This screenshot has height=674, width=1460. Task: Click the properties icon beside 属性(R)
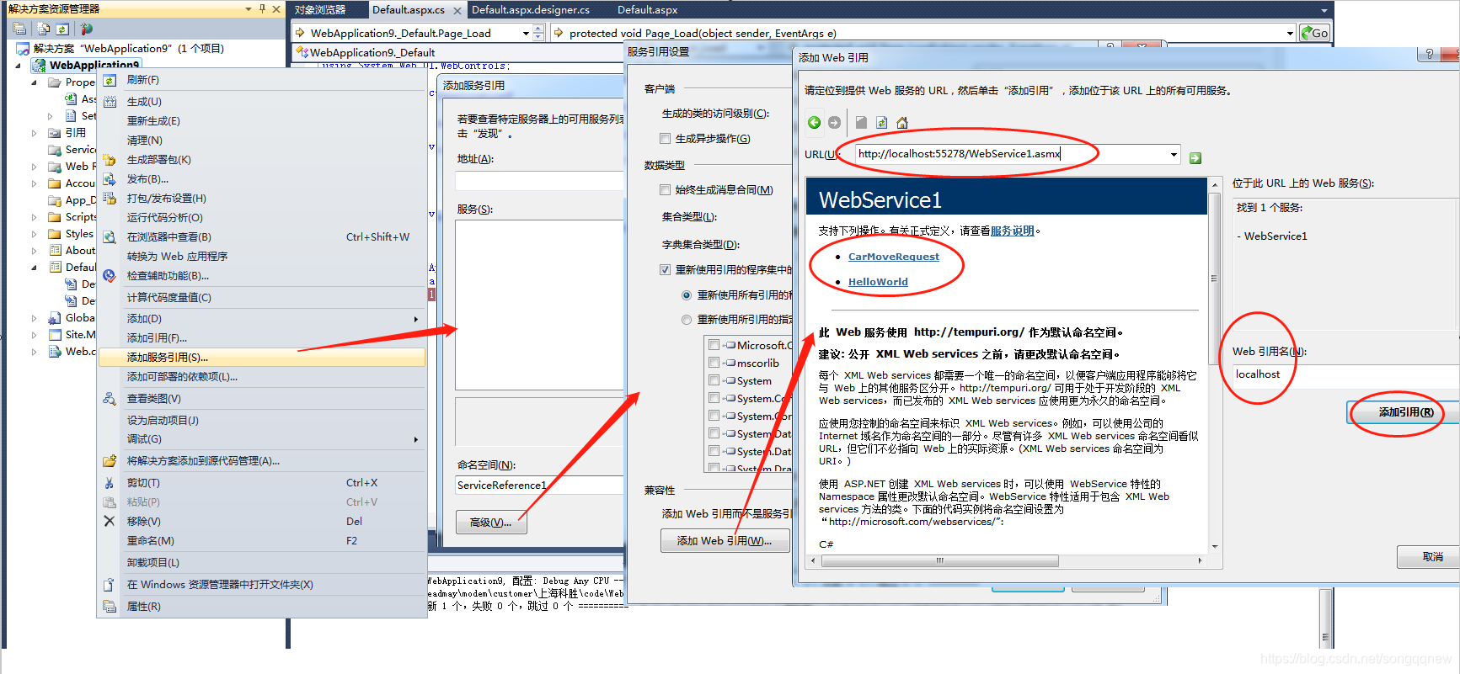point(110,607)
